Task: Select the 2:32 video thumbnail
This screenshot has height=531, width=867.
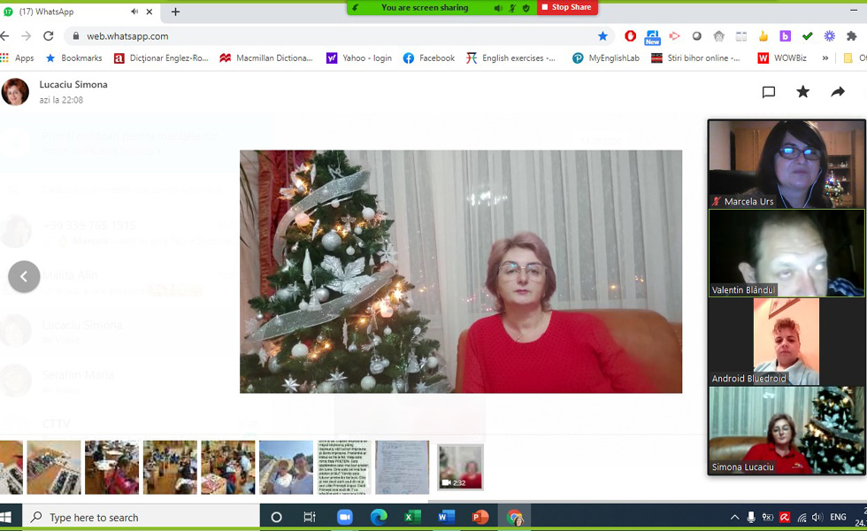Action: 460,467
